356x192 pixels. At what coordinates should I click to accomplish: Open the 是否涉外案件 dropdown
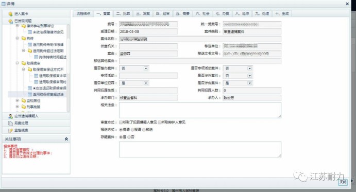point(249,76)
